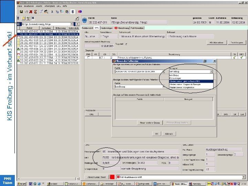This screenshot has height=186, width=248.
Task: Click the Relativgewicht field showing 0,665
Action: pyautogui.click(x=111, y=163)
